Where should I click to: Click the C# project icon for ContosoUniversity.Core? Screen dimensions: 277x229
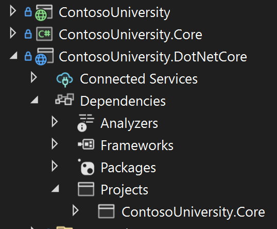[44, 34]
